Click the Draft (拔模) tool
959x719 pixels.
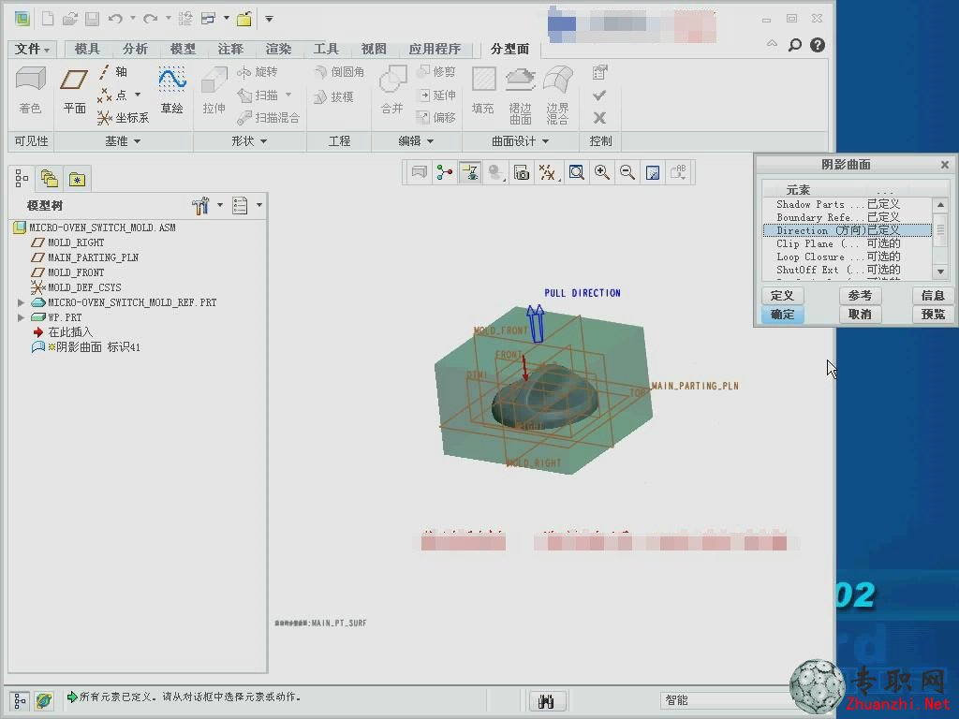(333, 96)
